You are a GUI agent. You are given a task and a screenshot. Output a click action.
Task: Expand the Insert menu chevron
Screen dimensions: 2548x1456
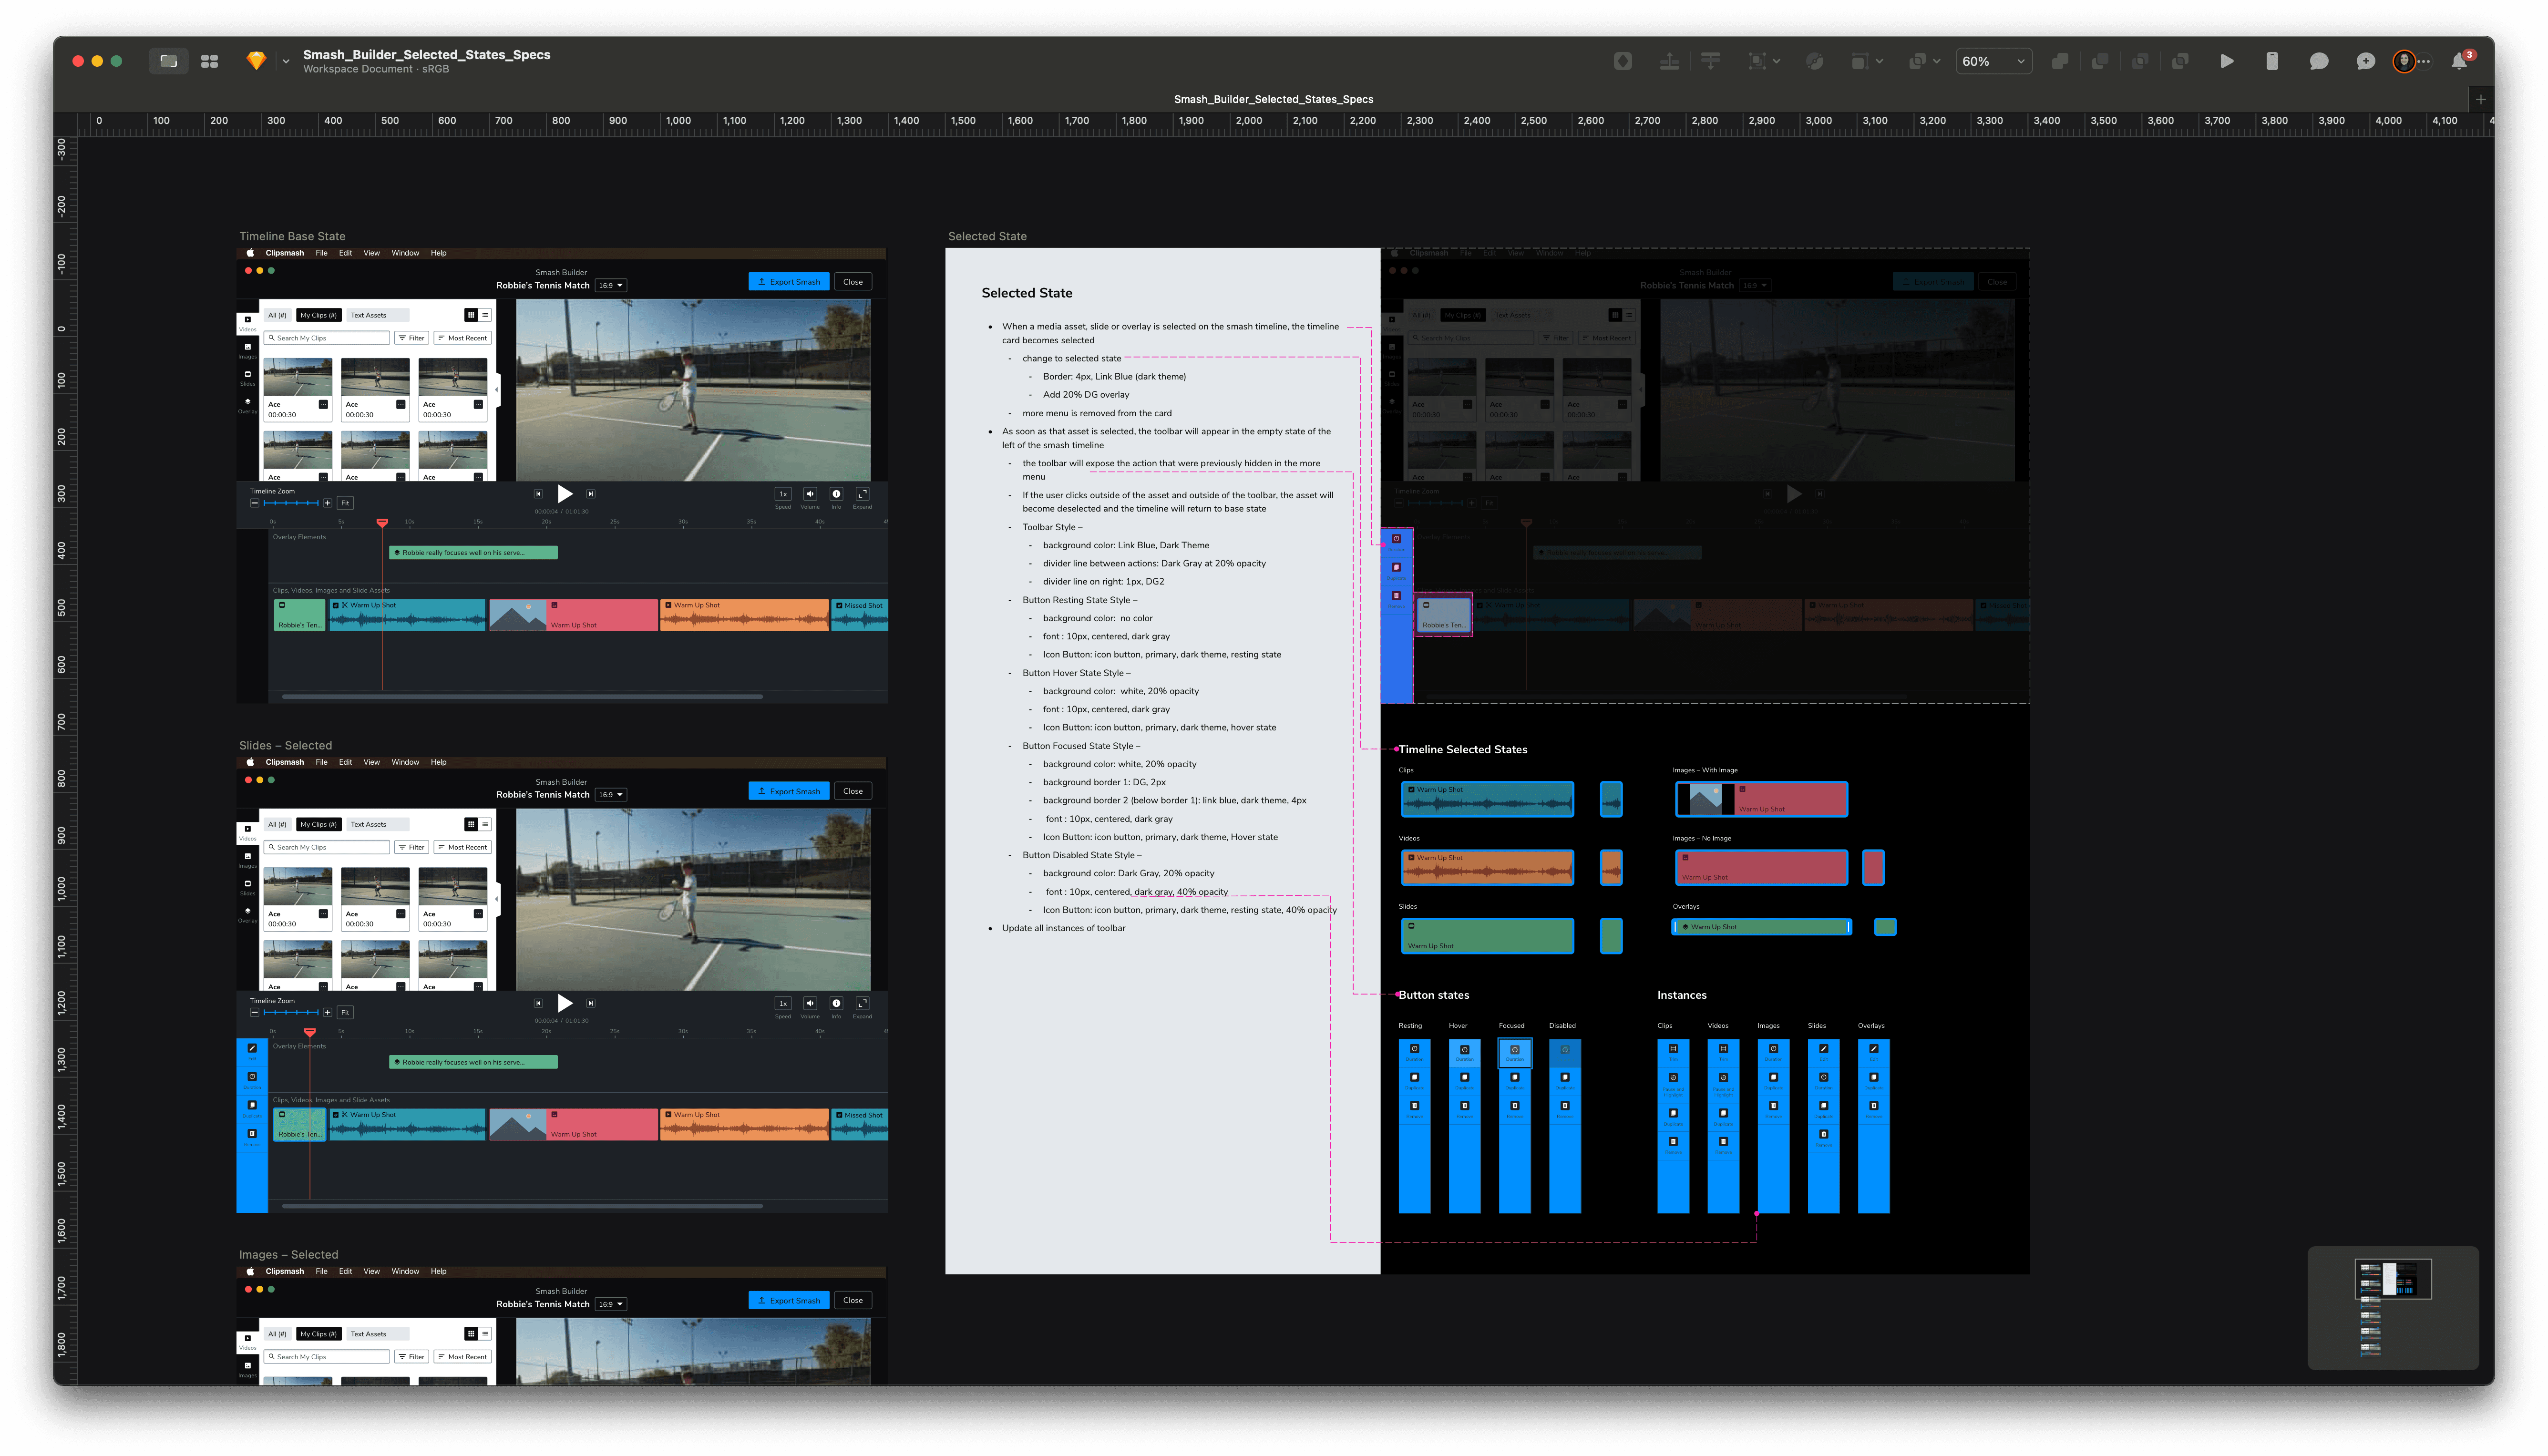click(x=286, y=62)
